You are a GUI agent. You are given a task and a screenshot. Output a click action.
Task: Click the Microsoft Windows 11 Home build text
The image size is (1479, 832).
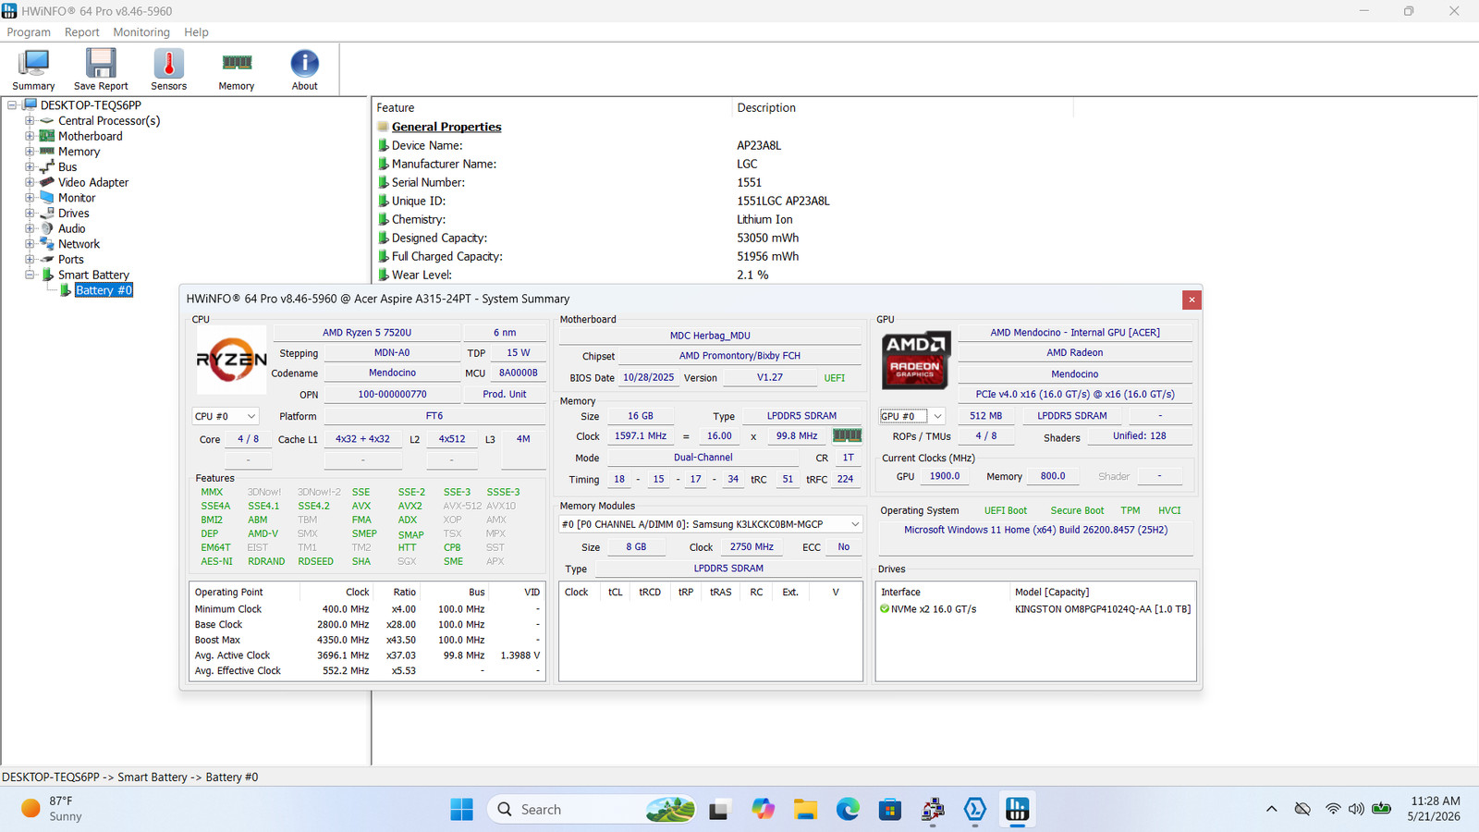1035,530
